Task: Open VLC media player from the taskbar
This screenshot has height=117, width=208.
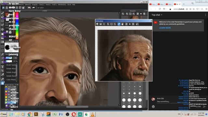Action: point(93,114)
